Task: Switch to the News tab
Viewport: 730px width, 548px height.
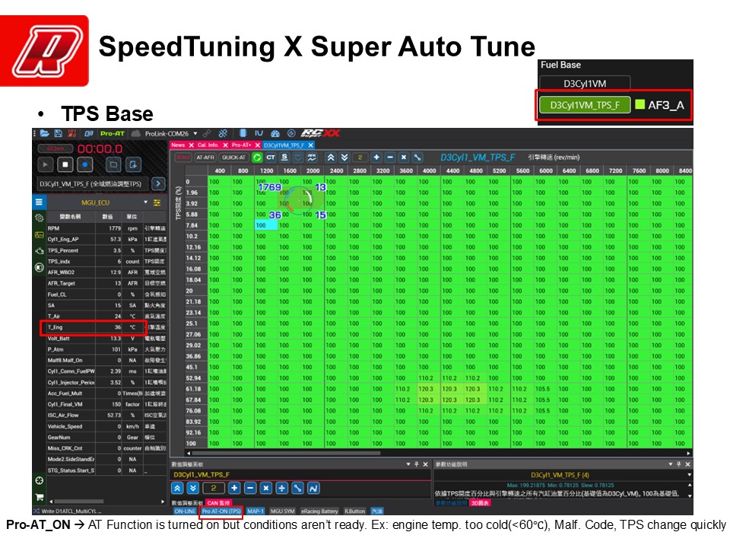Action: [177, 145]
